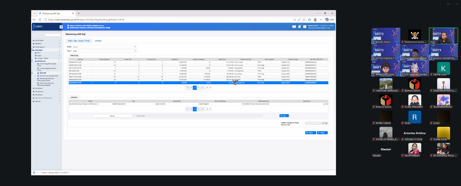Open the browser tab list chevron
This screenshot has height=186, width=461.
tap(34, 13)
